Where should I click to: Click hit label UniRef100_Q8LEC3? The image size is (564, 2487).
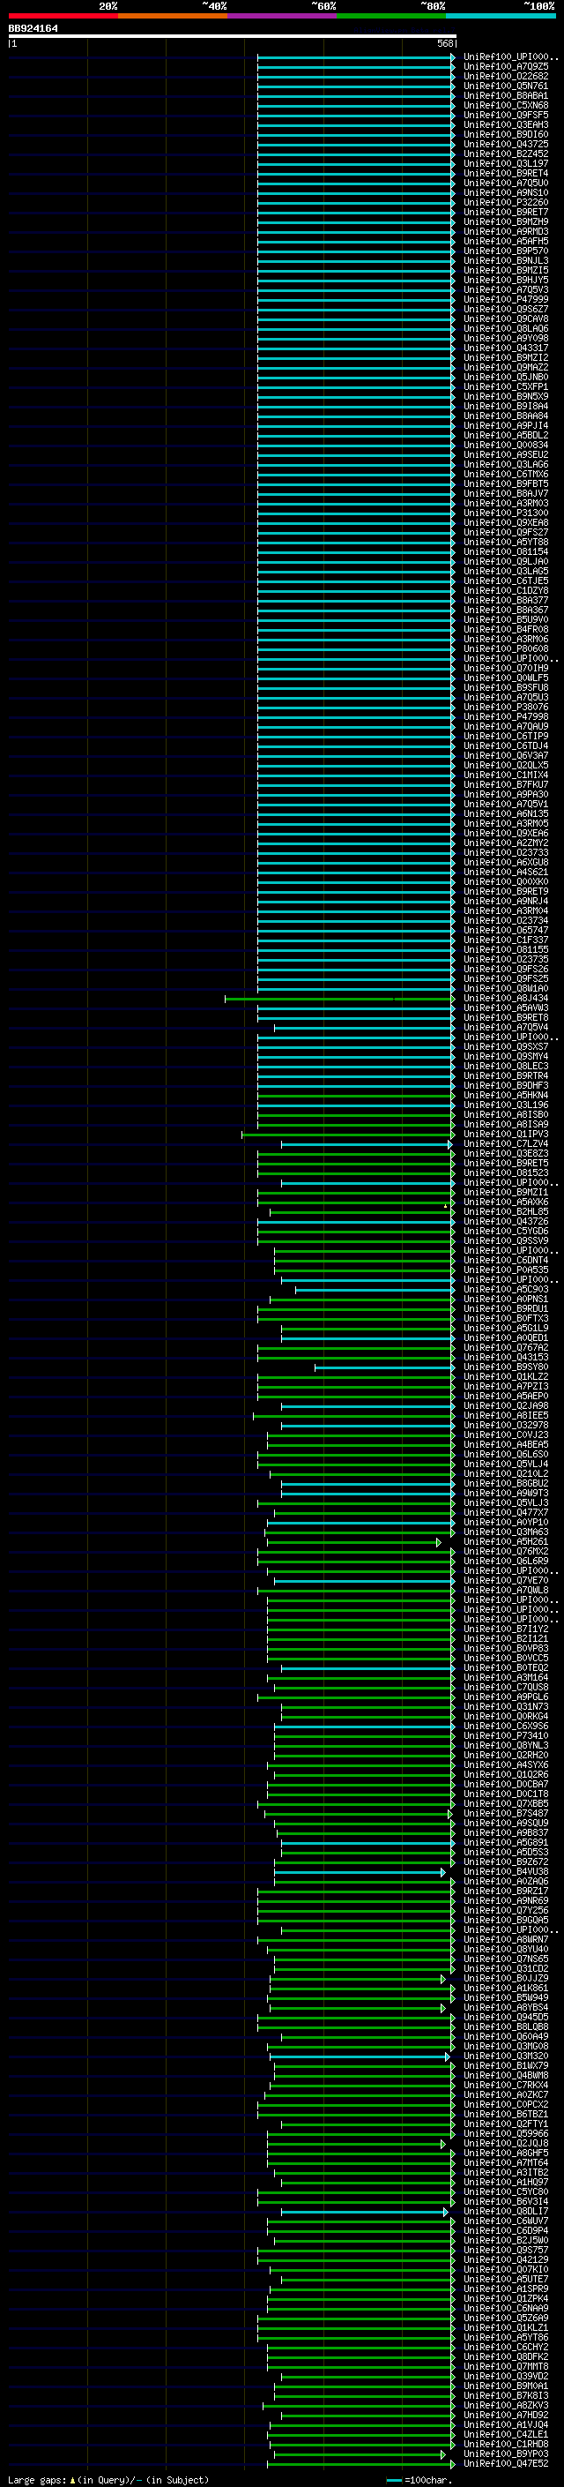click(x=505, y=1067)
